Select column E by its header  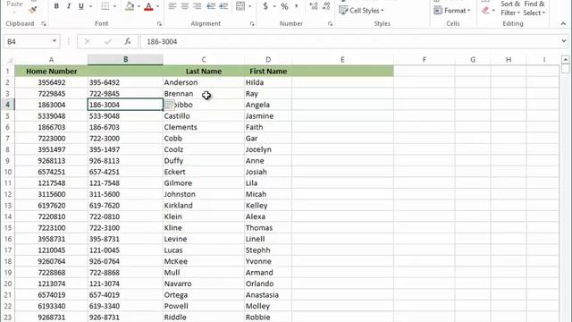(x=342, y=60)
